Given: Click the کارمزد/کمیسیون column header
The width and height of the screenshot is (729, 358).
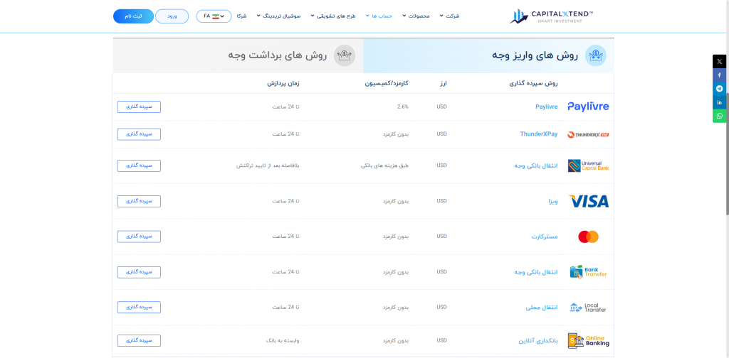Looking at the screenshot, I should (x=387, y=84).
